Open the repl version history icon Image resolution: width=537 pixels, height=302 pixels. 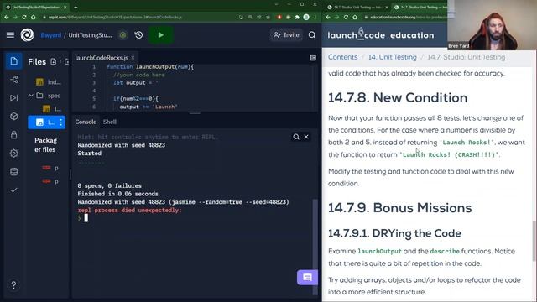(x=138, y=35)
